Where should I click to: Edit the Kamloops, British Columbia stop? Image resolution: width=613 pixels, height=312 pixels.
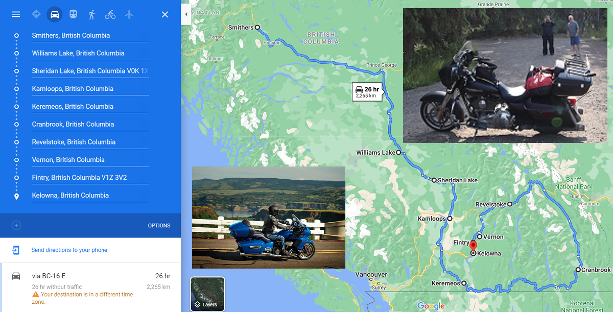coord(90,89)
